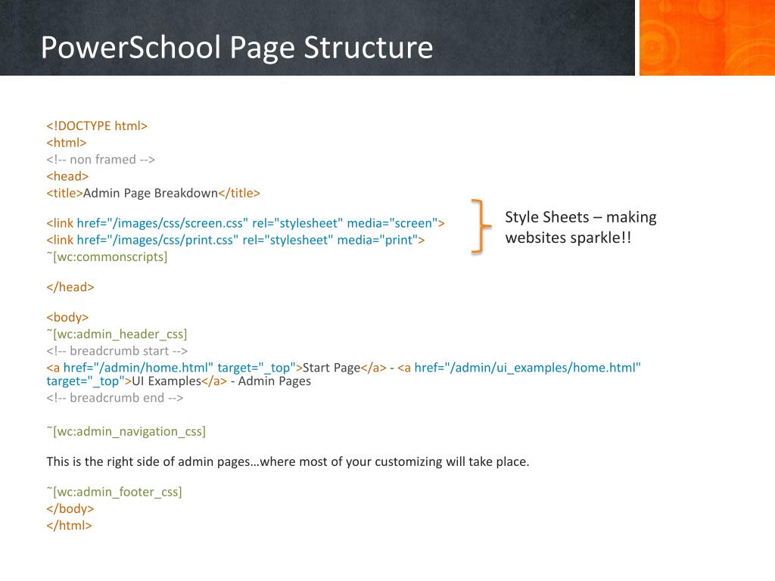The height and width of the screenshot is (581, 775).
Task: Click the closing </head> tag
Action: (70, 287)
